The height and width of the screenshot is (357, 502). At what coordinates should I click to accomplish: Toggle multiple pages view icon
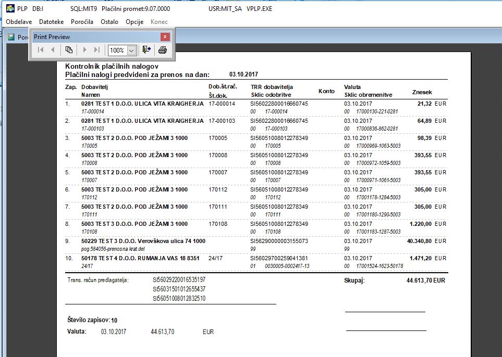coord(69,50)
